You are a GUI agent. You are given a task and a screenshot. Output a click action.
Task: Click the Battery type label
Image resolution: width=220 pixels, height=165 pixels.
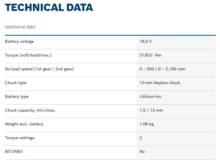pos(17,97)
